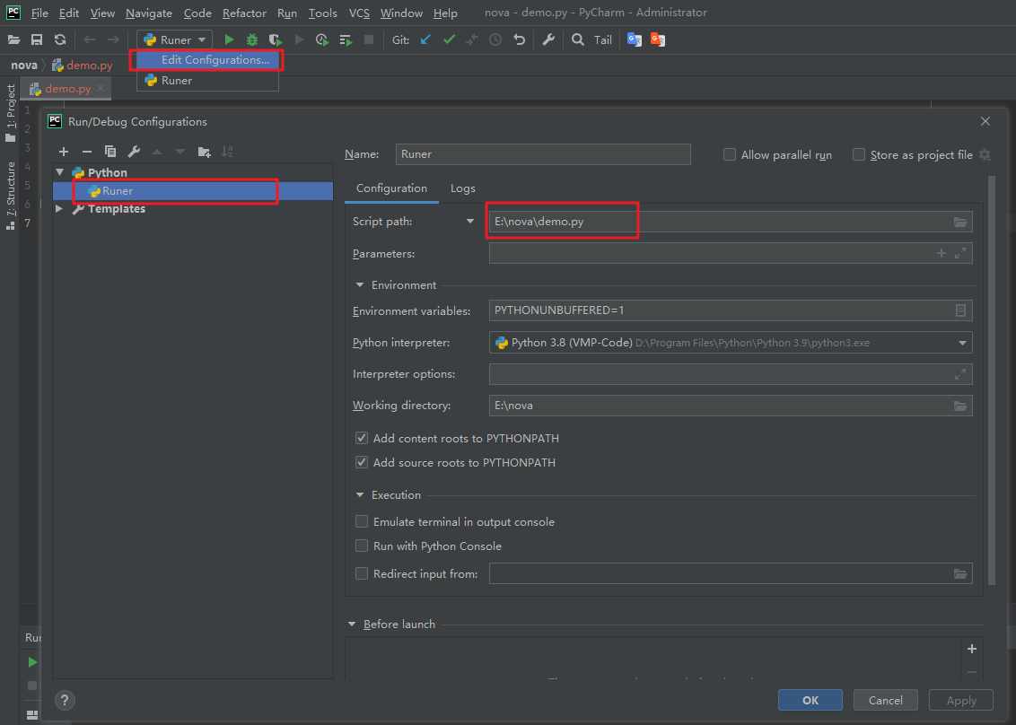This screenshot has width=1016, height=725.
Task: Click the green Run icon in toolbar
Action: [x=229, y=39]
